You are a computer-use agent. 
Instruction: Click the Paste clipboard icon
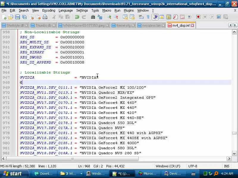[68, 17]
